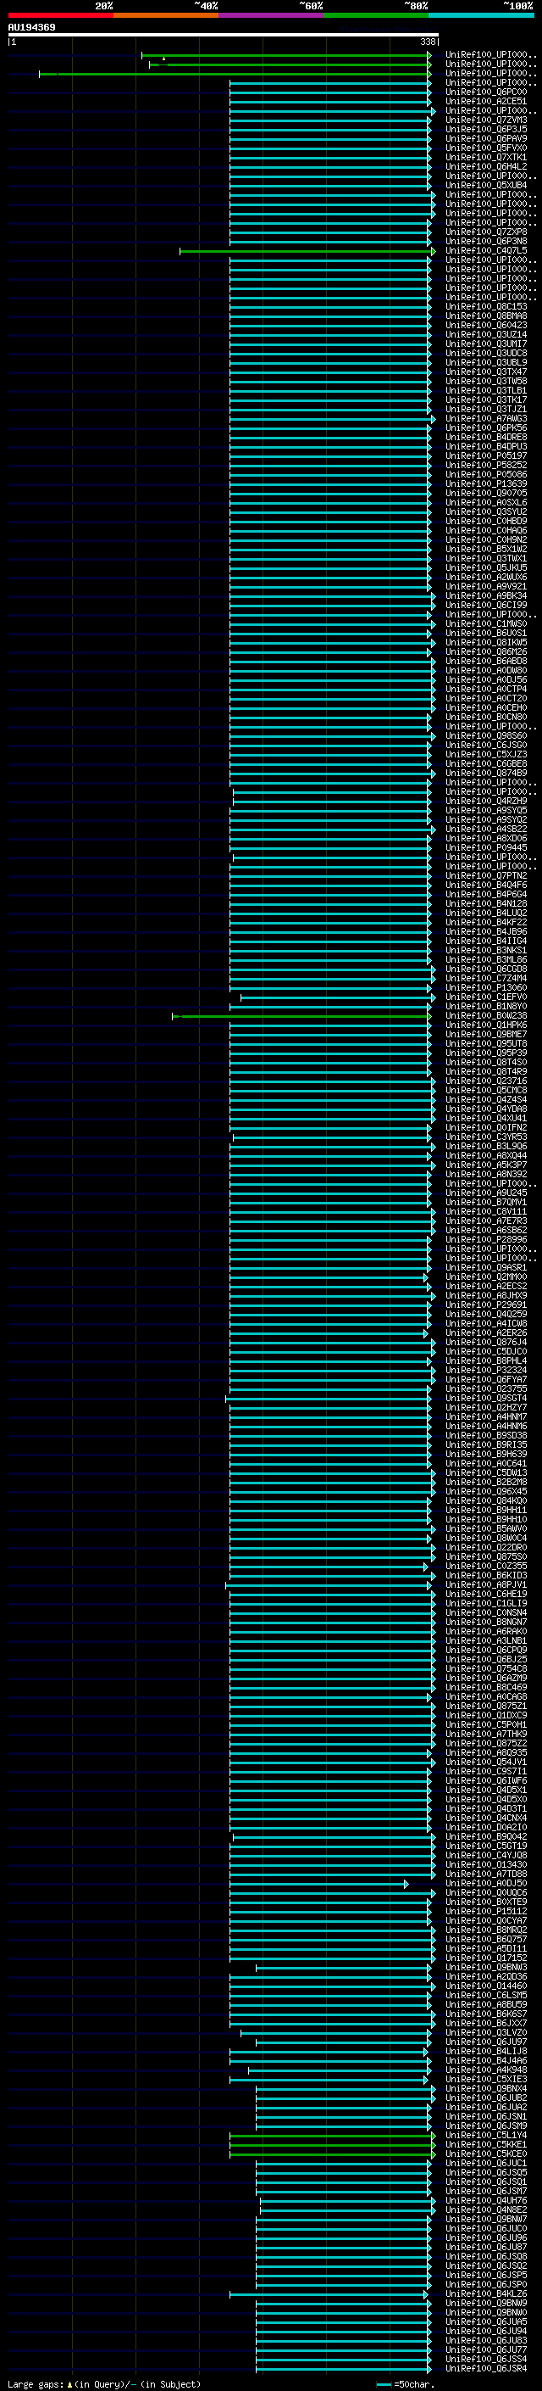Click the orange ~40% identity legend segment
This screenshot has height=2391, width=542.
[x=166, y=15]
